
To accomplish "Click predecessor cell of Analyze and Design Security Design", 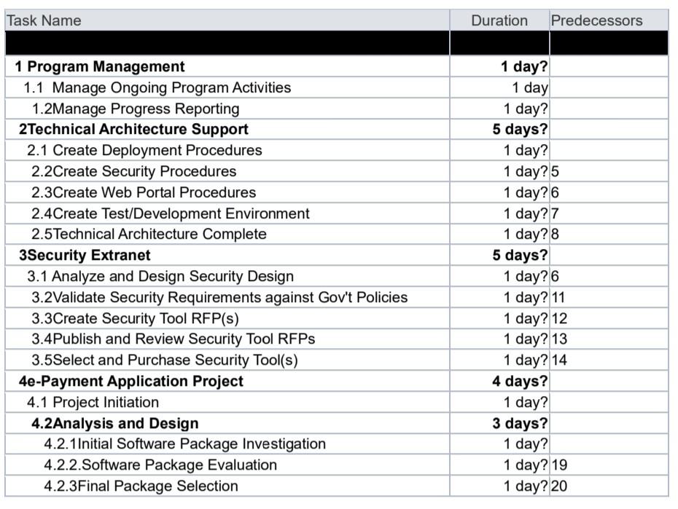I will 609,276.
